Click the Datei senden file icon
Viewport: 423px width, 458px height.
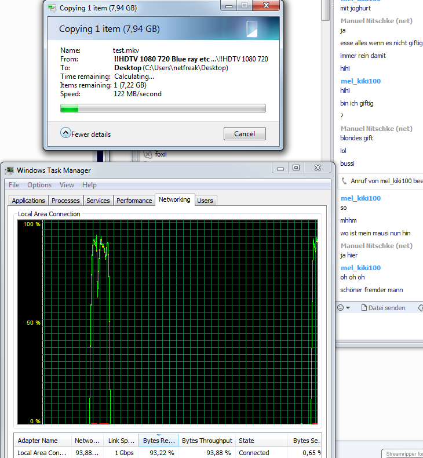[x=364, y=308]
